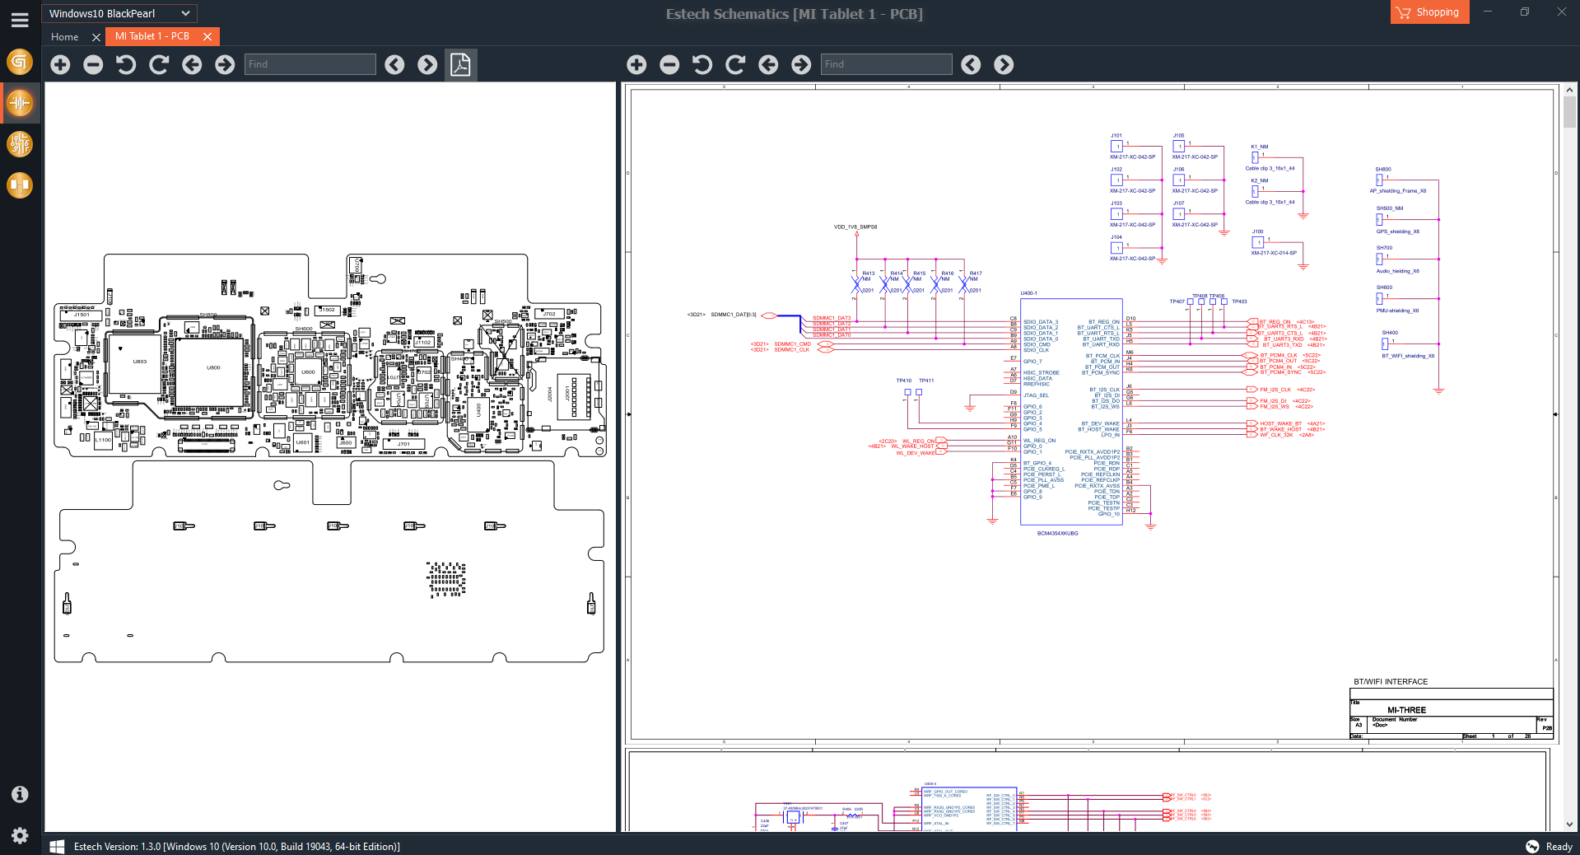
Task: Click the Windows logo in status bar
Action: coord(57,846)
